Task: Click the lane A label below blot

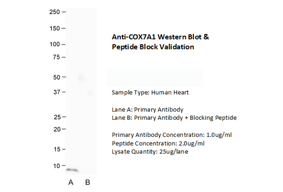Action: (71, 183)
